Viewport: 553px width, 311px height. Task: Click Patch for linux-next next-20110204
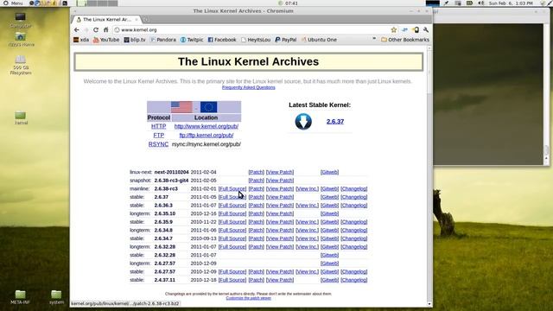pyautogui.click(x=256, y=172)
